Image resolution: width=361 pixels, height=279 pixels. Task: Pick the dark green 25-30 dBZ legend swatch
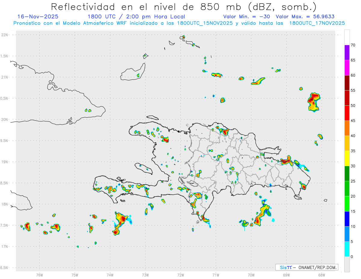(347, 174)
